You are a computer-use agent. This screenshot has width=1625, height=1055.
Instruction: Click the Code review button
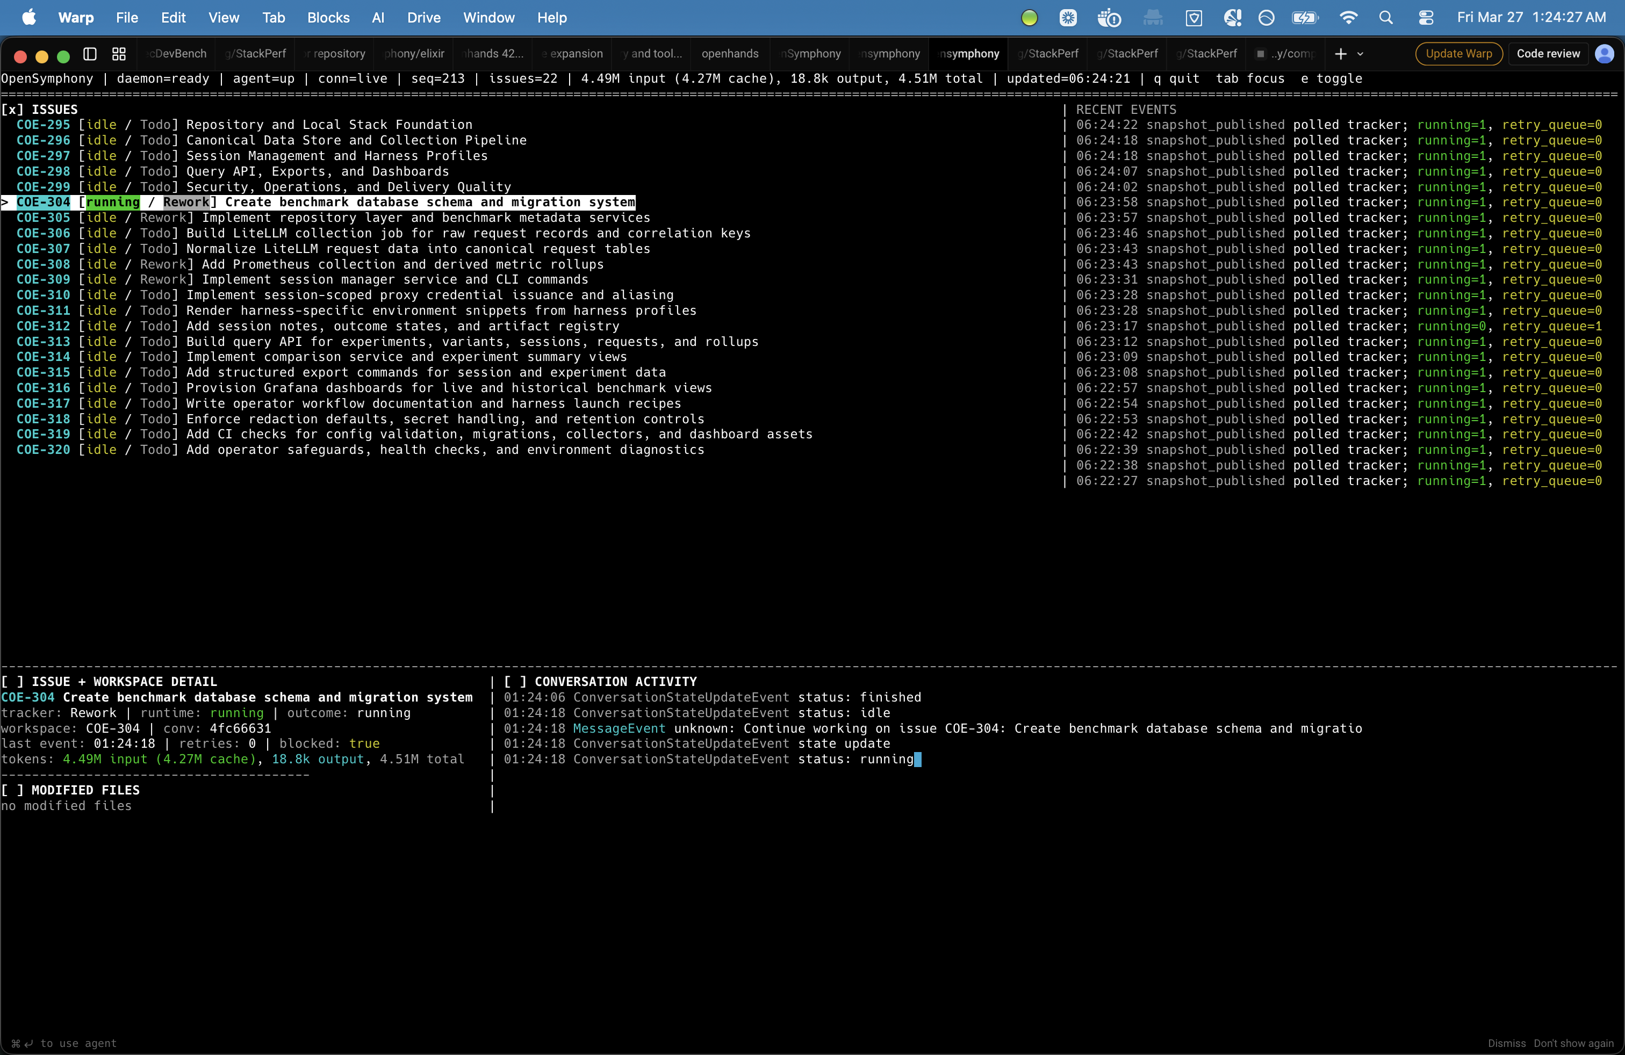coord(1547,53)
